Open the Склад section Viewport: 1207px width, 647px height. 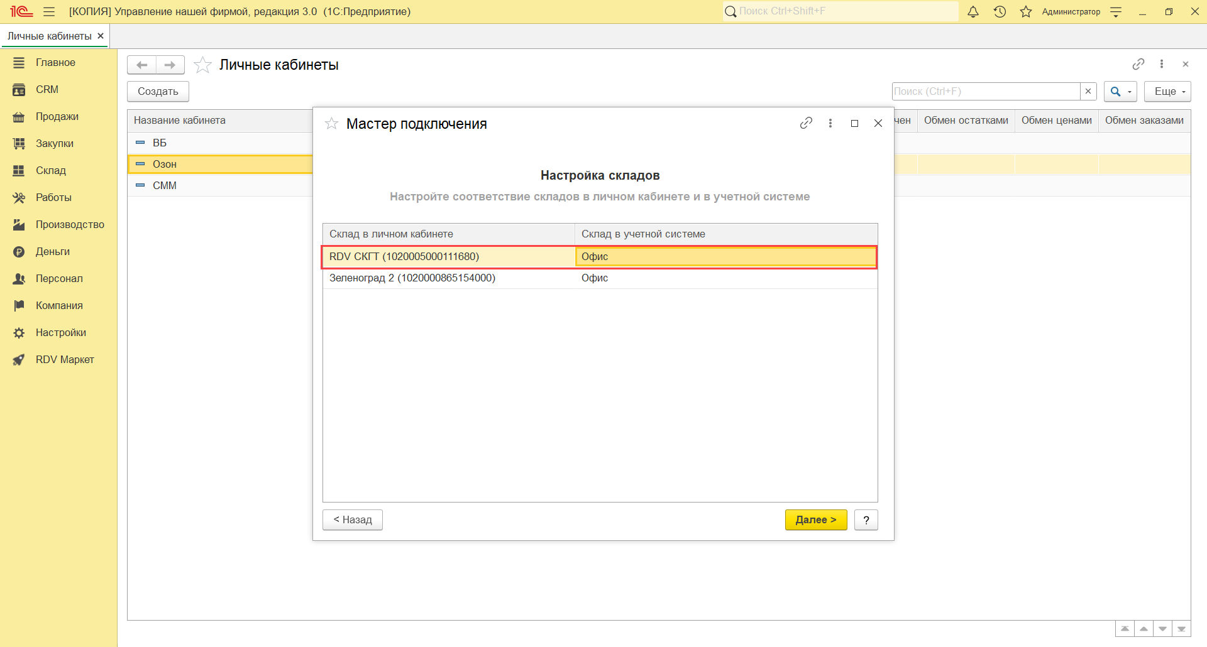pyautogui.click(x=51, y=170)
